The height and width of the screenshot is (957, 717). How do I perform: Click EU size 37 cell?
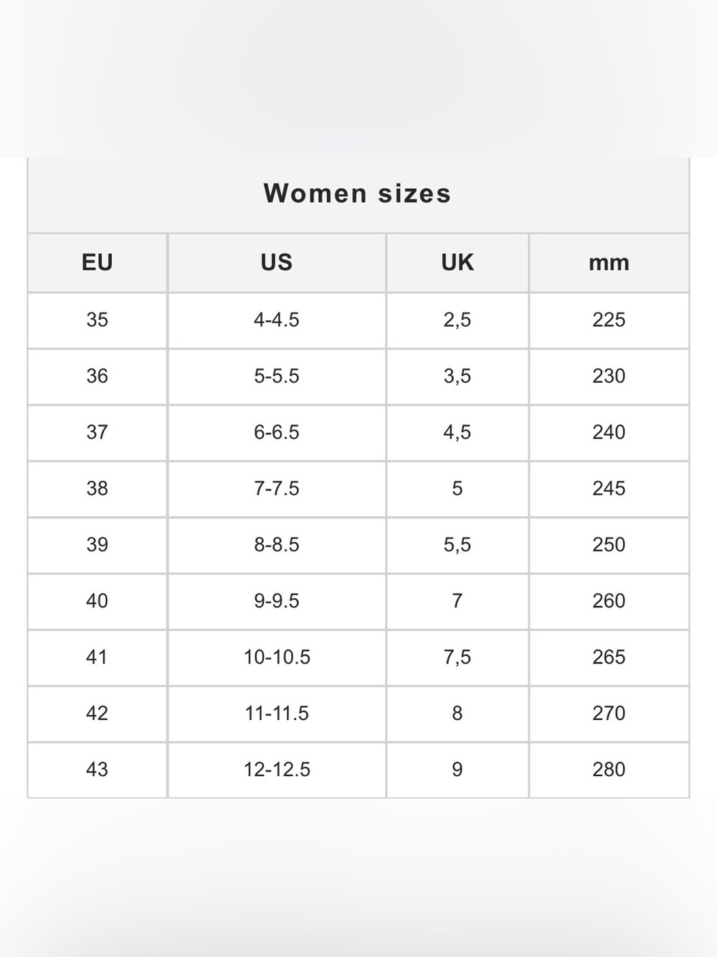(98, 432)
